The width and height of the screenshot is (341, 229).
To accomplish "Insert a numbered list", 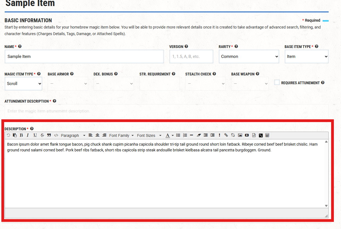I will [x=185, y=135].
